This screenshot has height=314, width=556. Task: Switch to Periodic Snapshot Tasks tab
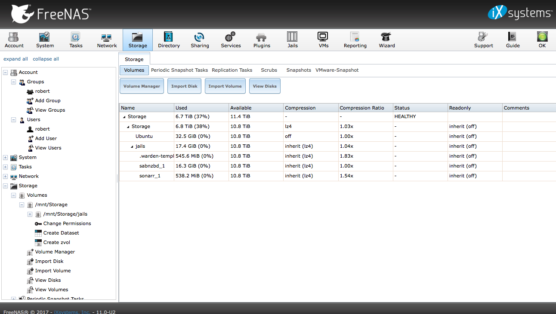tap(179, 70)
